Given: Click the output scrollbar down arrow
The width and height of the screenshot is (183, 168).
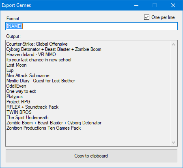Looking at the screenshot, I should point(173,142).
